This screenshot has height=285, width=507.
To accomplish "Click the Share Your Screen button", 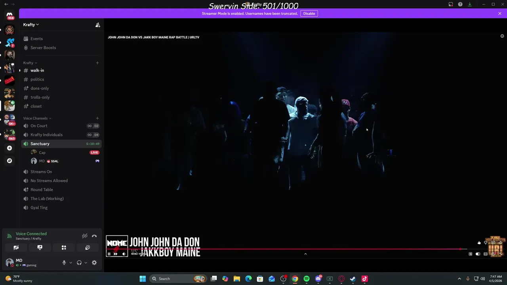I will (40, 247).
